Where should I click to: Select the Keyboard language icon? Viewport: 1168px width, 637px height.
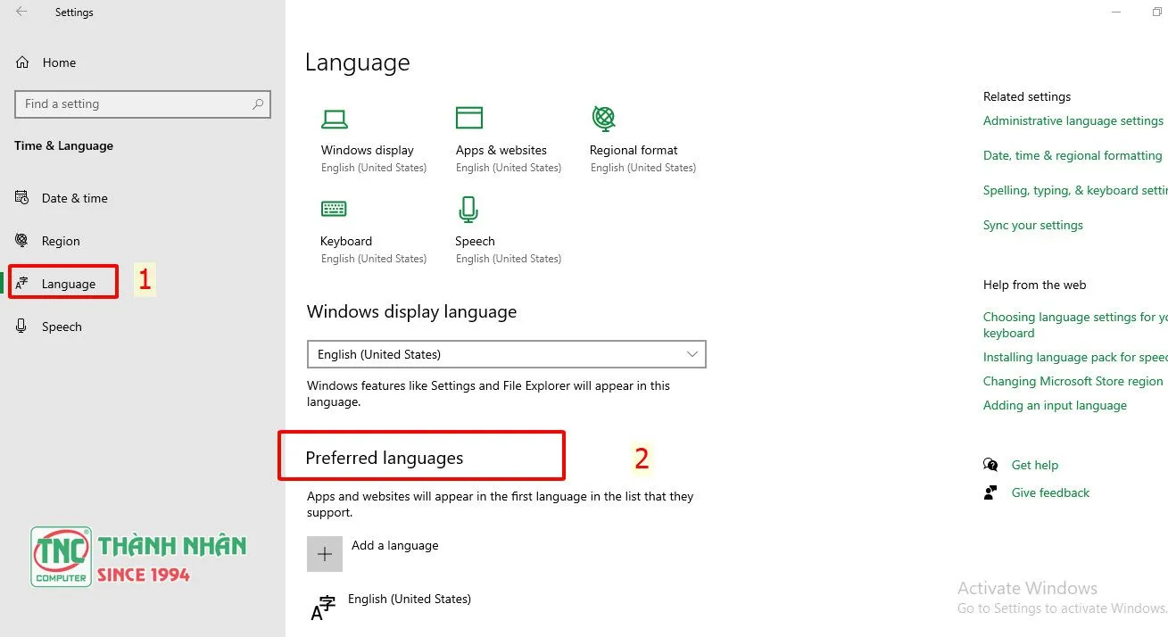(x=335, y=208)
